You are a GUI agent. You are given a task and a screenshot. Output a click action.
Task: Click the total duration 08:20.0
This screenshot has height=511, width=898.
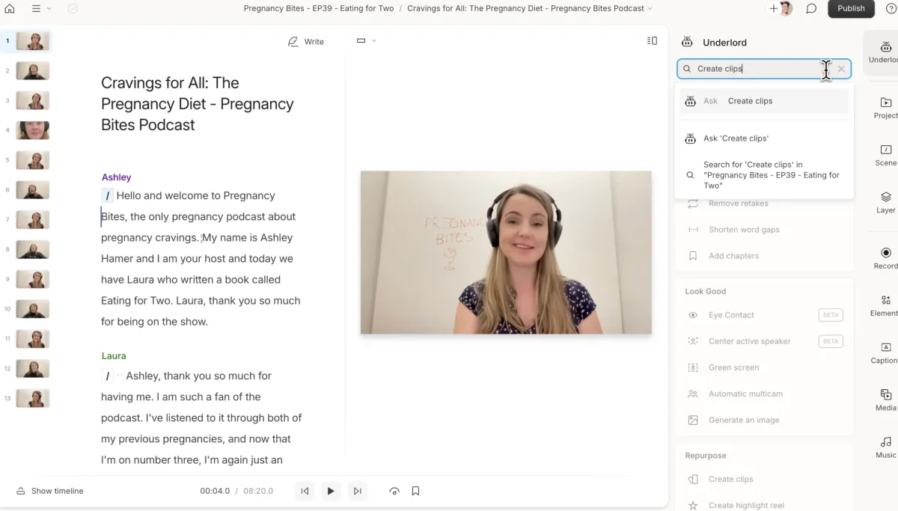(258, 491)
